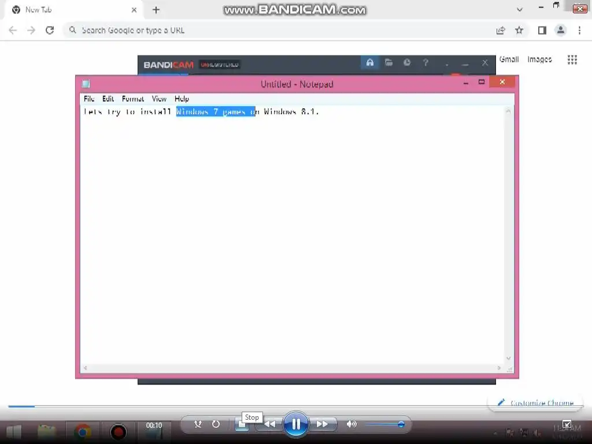Pause the video playback
592x444 pixels.
tap(295, 424)
